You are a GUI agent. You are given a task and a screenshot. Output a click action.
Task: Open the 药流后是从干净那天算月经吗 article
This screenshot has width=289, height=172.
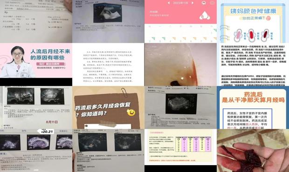click(253, 108)
